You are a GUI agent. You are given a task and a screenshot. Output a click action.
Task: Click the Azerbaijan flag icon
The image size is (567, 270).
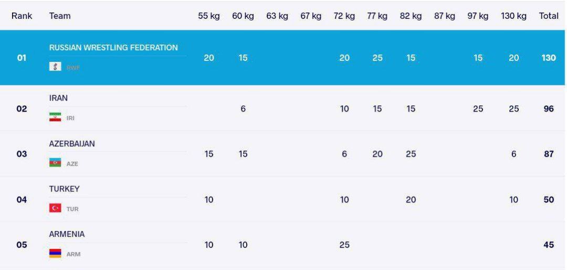55,163
